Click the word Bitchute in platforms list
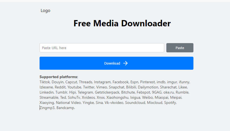Image resolution: width=230 pixels, height=131 pixels. [128, 92]
